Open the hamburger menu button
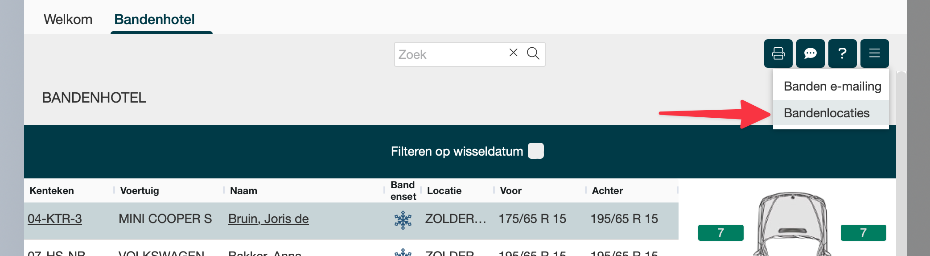This screenshot has height=256, width=930. point(874,54)
